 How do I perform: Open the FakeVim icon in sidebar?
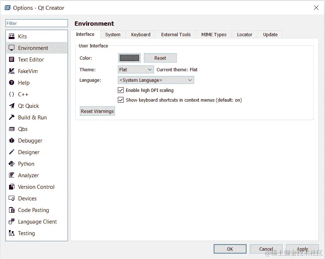(x=12, y=71)
